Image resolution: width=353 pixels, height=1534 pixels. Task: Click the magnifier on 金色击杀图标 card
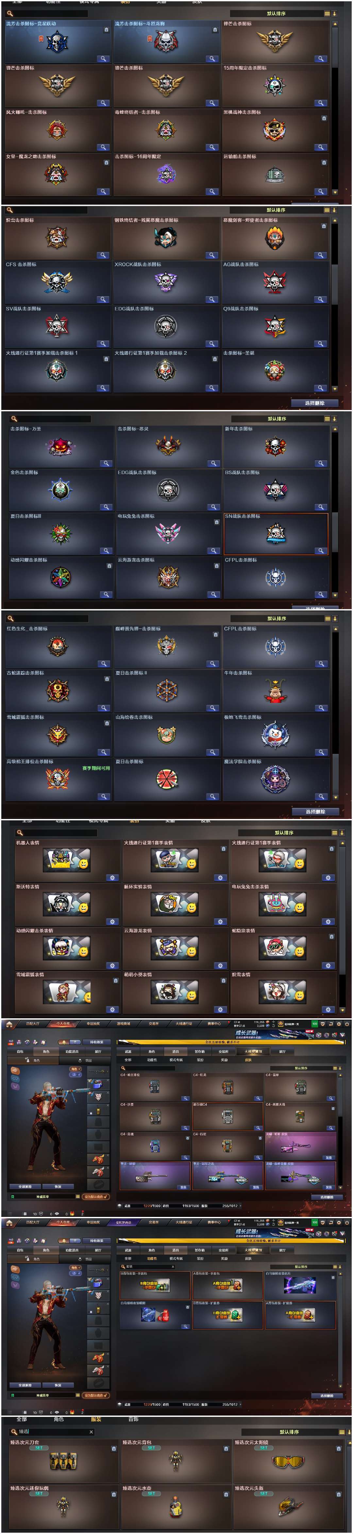pos(106,507)
